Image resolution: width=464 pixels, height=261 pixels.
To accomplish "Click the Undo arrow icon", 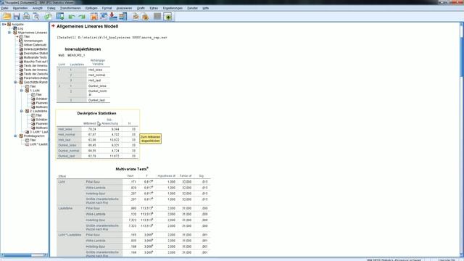I will pos(72,17).
